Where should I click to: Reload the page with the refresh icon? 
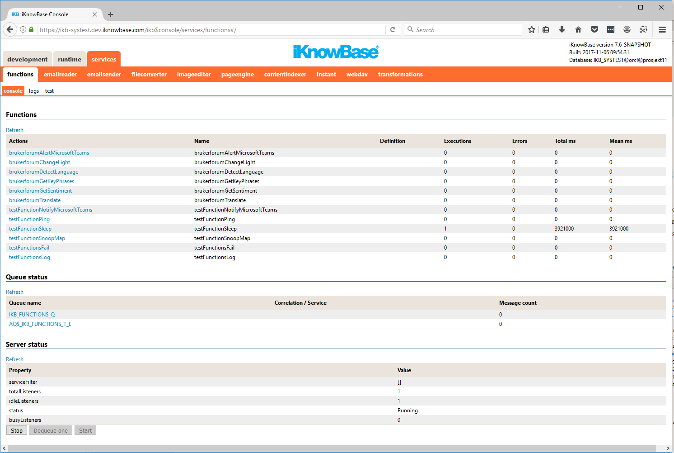[393, 30]
